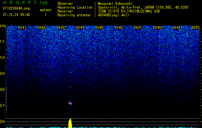The width and height of the screenshot is (202, 128).
Task: Click the 0650 time marker
Action: point(196,28)
